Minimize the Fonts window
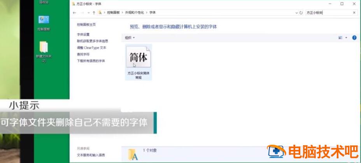Screen dimensions: 361x163 pyautogui.click(x=330, y=4)
